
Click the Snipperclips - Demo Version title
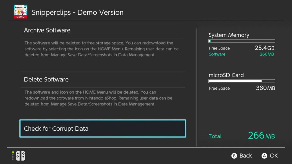[78, 13]
